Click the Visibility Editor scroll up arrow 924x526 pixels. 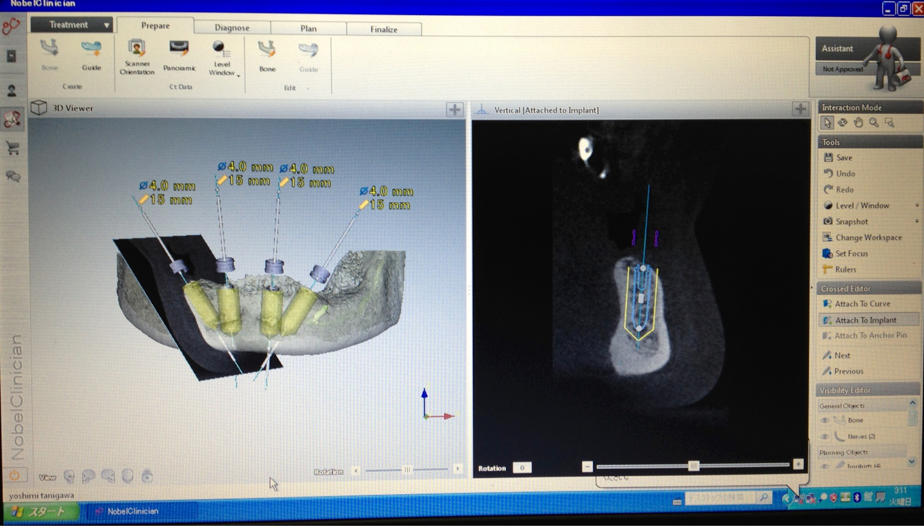click(x=913, y=403)
